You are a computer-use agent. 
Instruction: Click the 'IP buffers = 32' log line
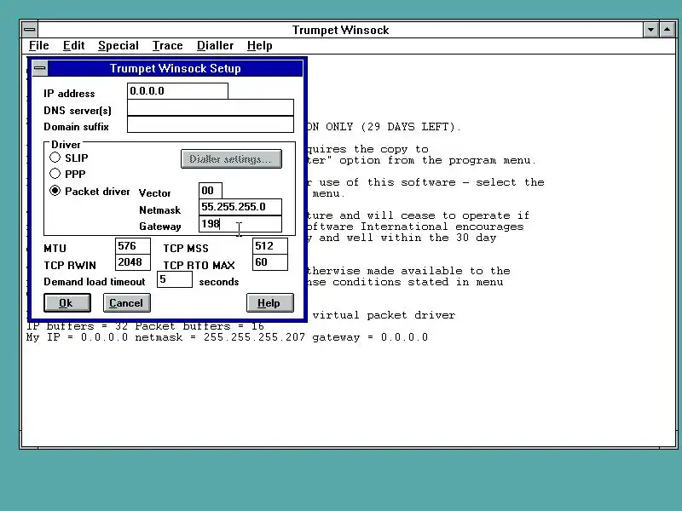coord(145,326)
